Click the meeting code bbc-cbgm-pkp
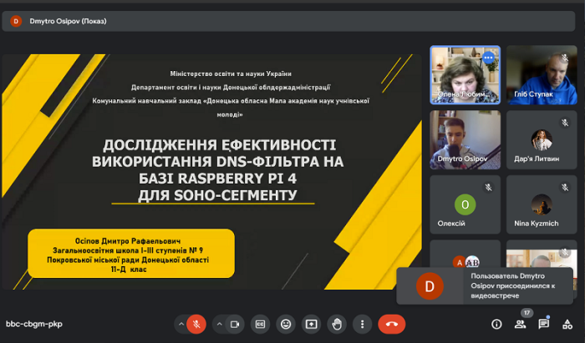Screen dimensions: 585x343 pos(34,324)
